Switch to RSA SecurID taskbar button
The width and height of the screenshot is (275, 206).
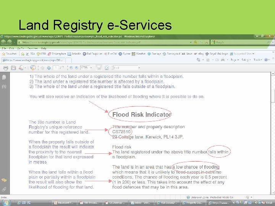(x=167, y=203)
